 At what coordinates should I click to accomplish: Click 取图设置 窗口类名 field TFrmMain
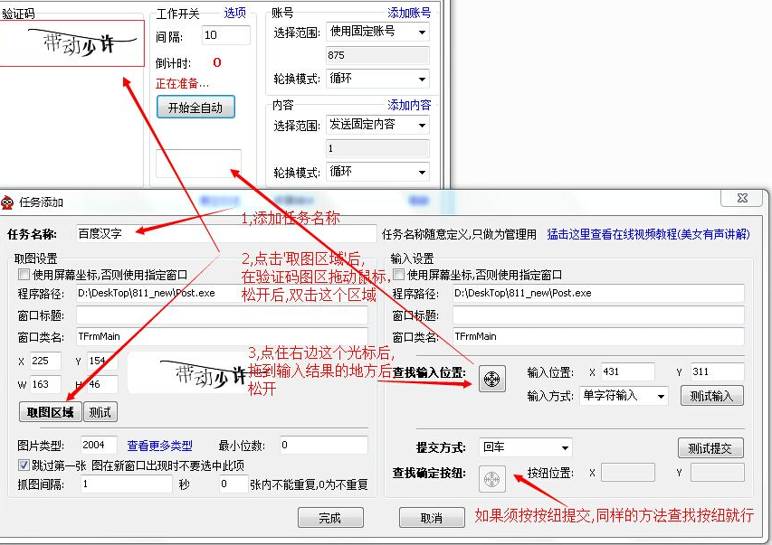(x=222, y=336)
